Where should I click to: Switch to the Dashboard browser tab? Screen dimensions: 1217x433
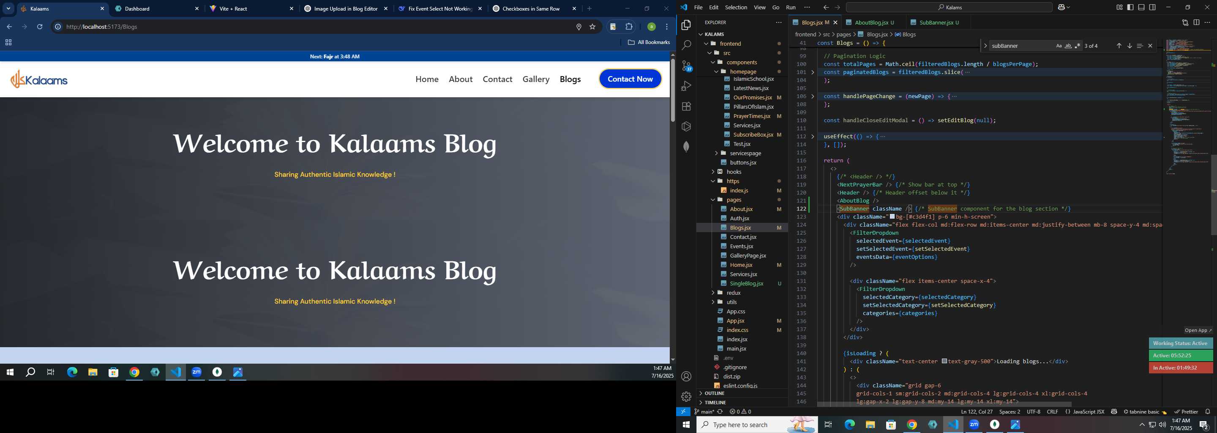click(x=157, y=8)
